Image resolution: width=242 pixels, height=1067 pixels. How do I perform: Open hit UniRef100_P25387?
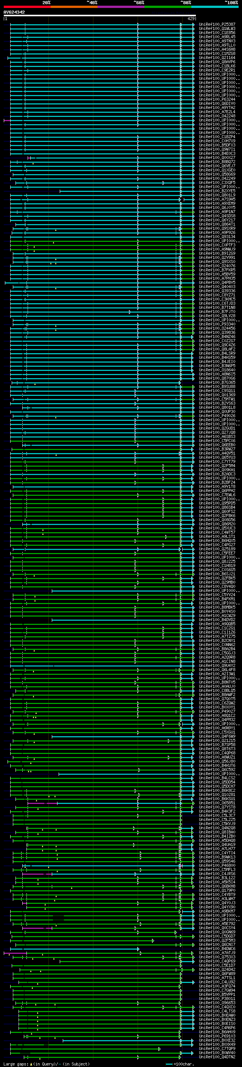tap(217, 25)
